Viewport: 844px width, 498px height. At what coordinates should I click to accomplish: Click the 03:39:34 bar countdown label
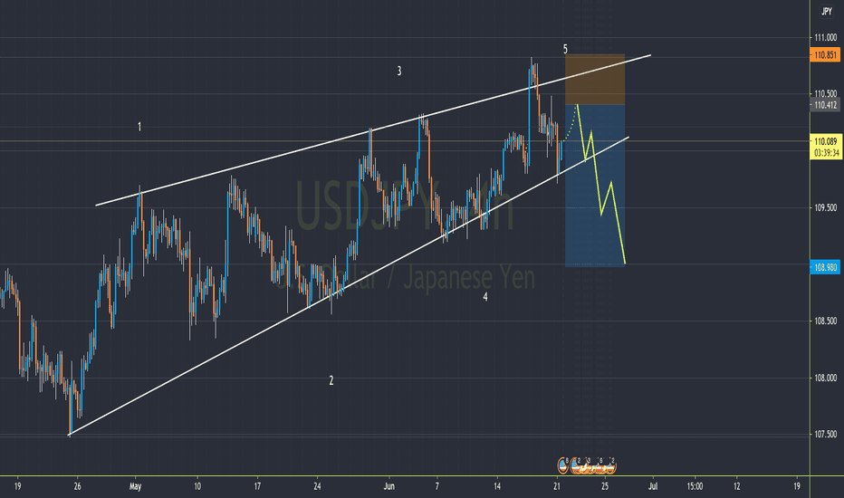pos(825,153)
